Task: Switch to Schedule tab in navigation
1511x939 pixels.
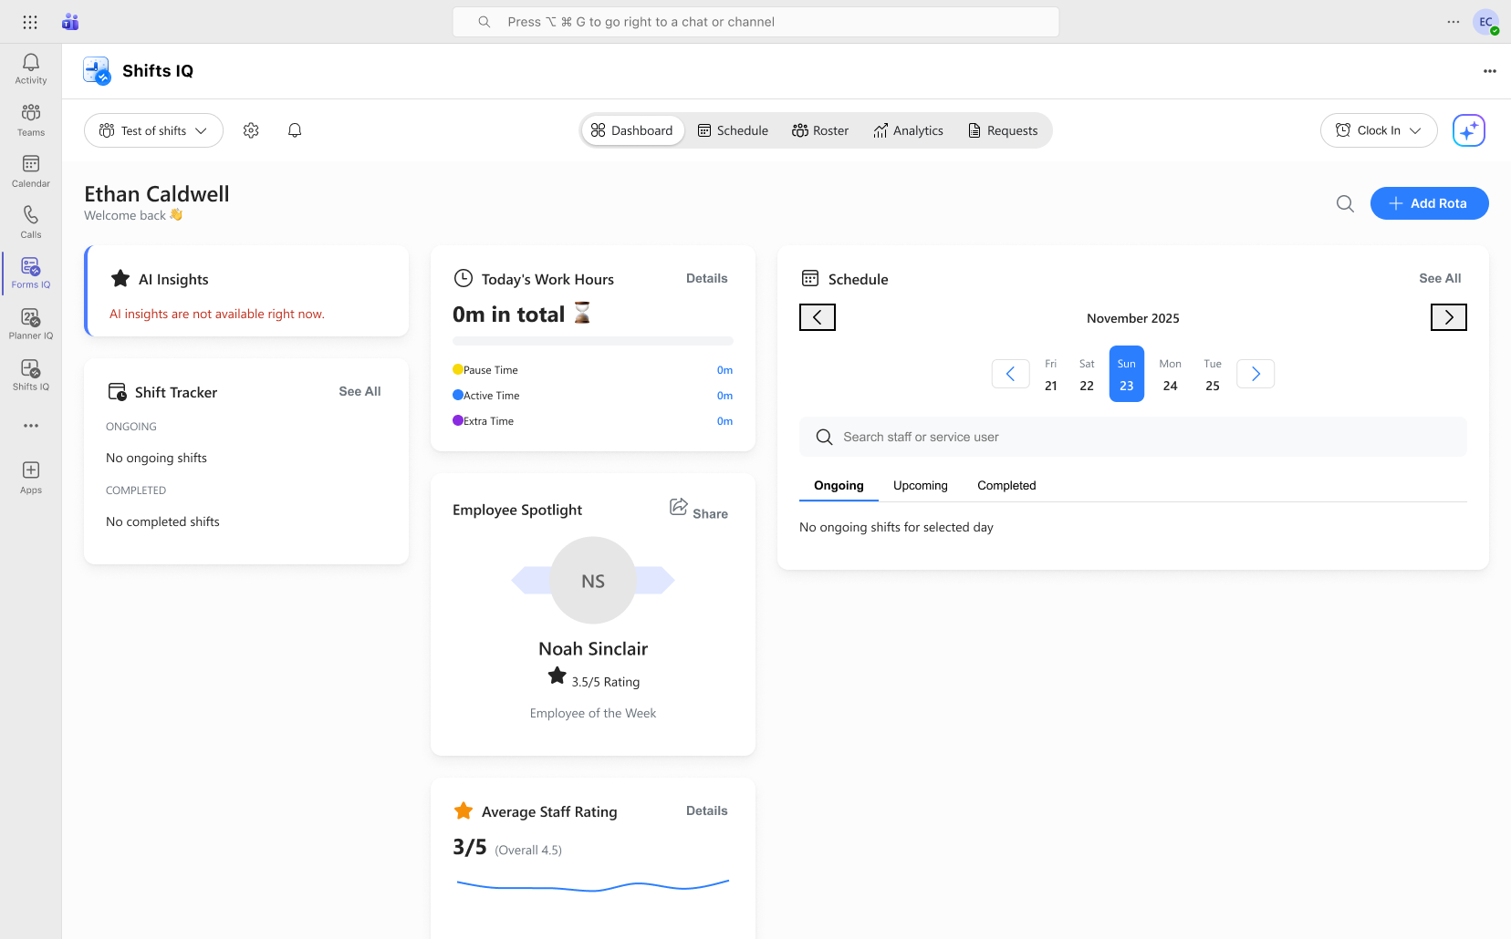Action: click(734, 130)
